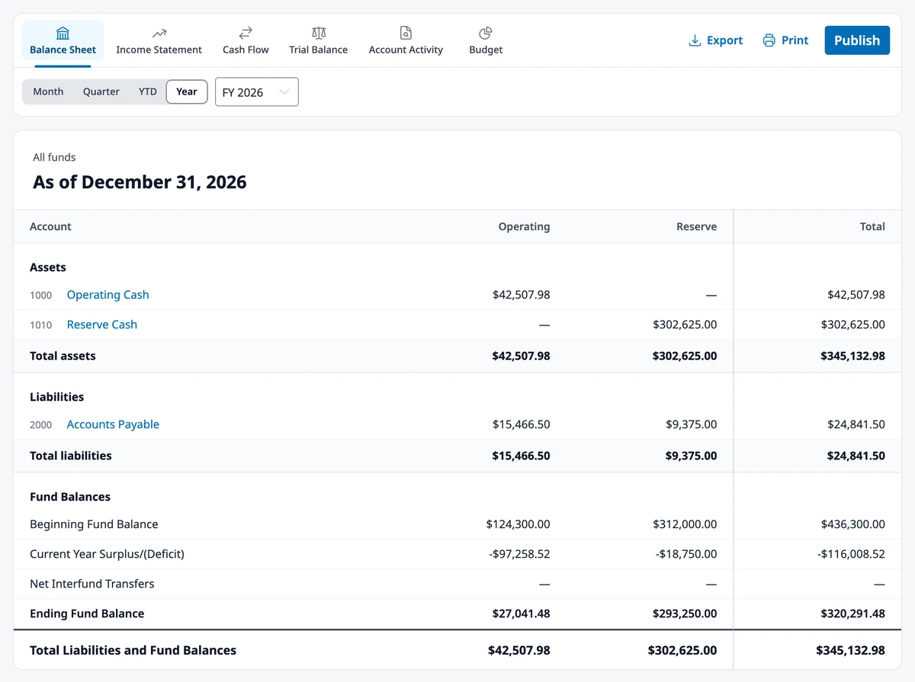Click the beginning balance $124,300.00
Screen dimensions: 915x682
tap(518, 524)
